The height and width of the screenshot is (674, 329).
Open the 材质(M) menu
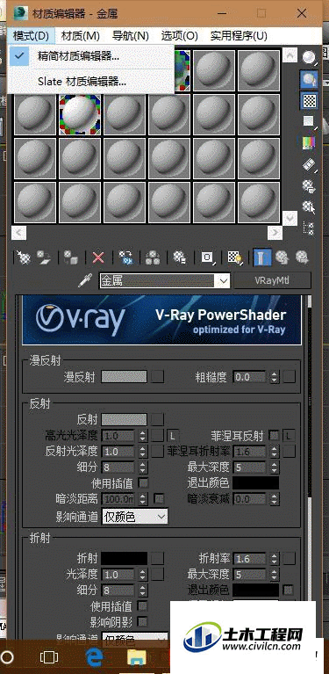tap(80, 36)
